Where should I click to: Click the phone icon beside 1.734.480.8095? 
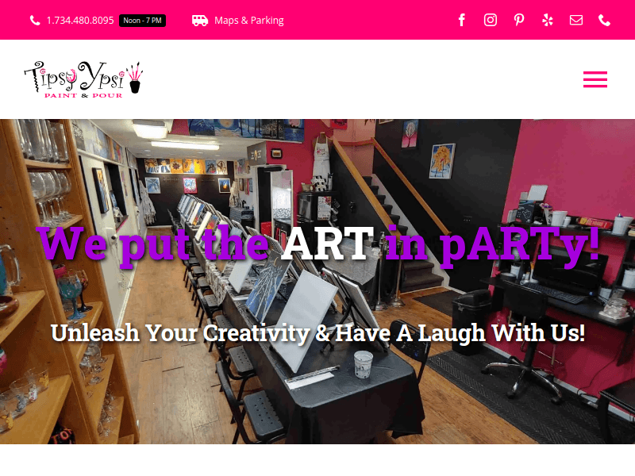[x=35, y=21]
